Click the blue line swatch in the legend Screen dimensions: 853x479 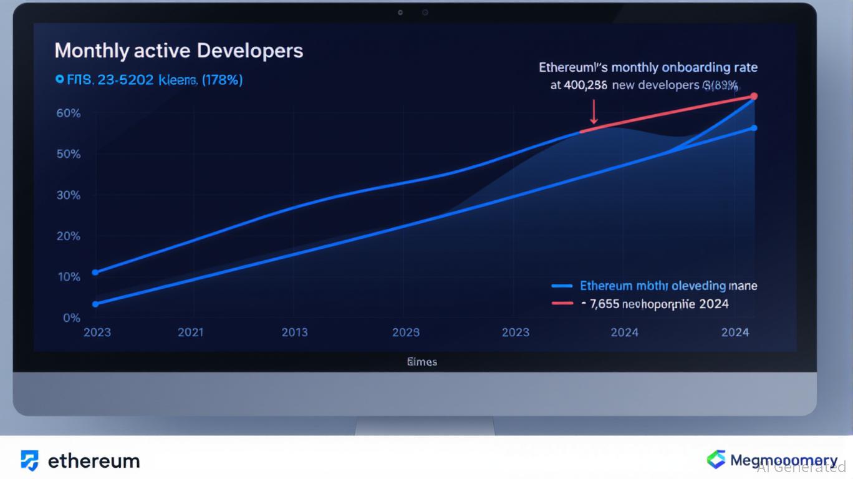click(562, 286)
